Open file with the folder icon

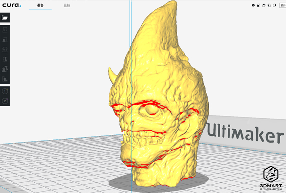(x=5, y=18)
